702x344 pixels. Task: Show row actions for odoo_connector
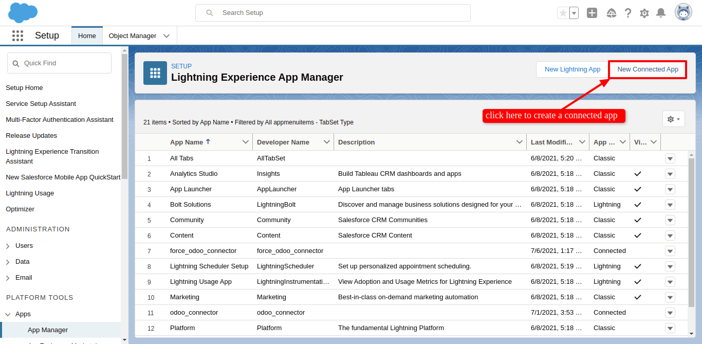[670, 313]
